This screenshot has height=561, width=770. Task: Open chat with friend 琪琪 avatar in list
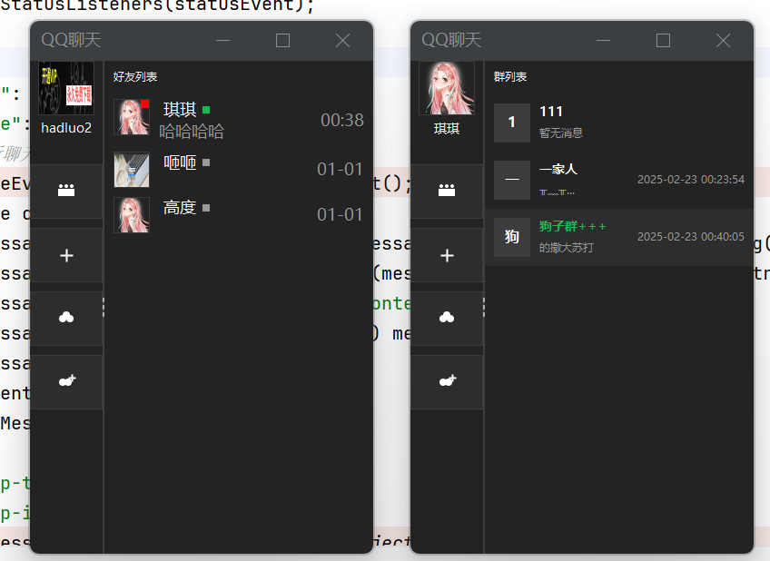(x=132, y=117)
